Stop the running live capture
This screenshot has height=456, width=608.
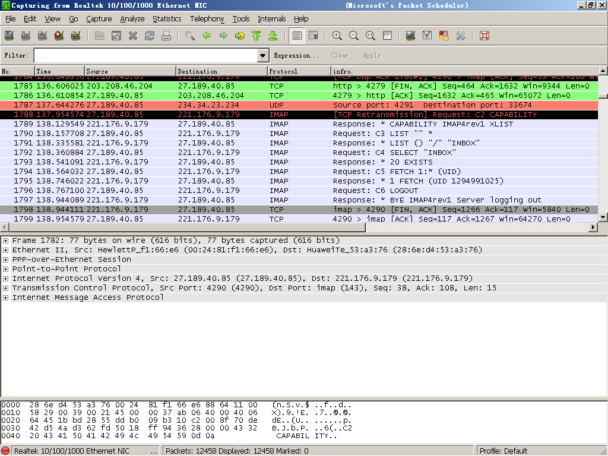pyautogui.click(x=59, y=36)
